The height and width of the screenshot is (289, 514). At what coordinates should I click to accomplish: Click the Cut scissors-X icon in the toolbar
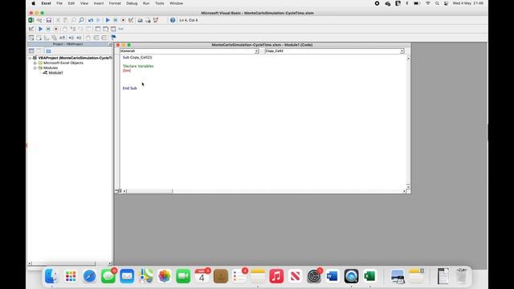click(x=58, y=20)
